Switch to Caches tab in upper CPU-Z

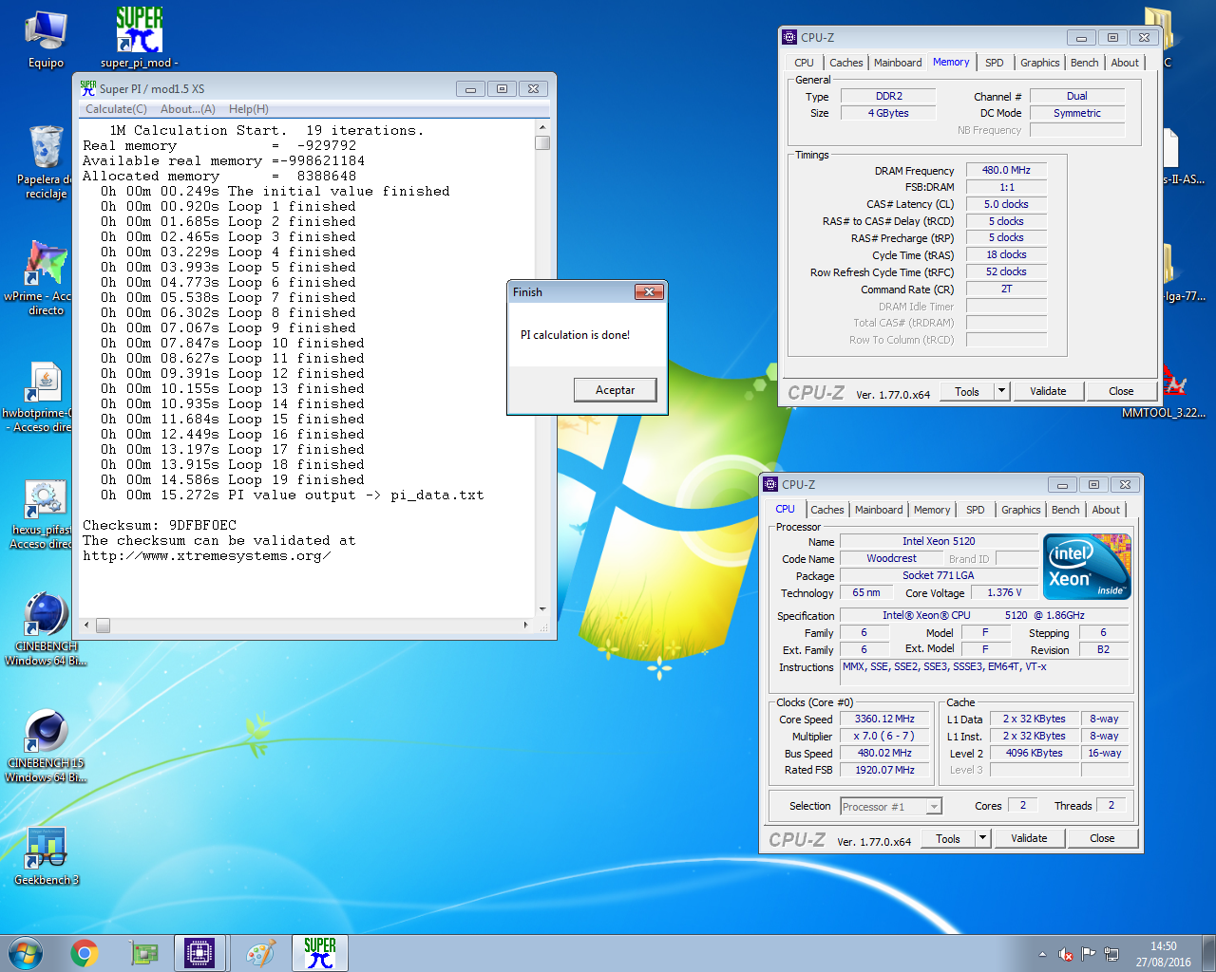(x=845, y=63)
